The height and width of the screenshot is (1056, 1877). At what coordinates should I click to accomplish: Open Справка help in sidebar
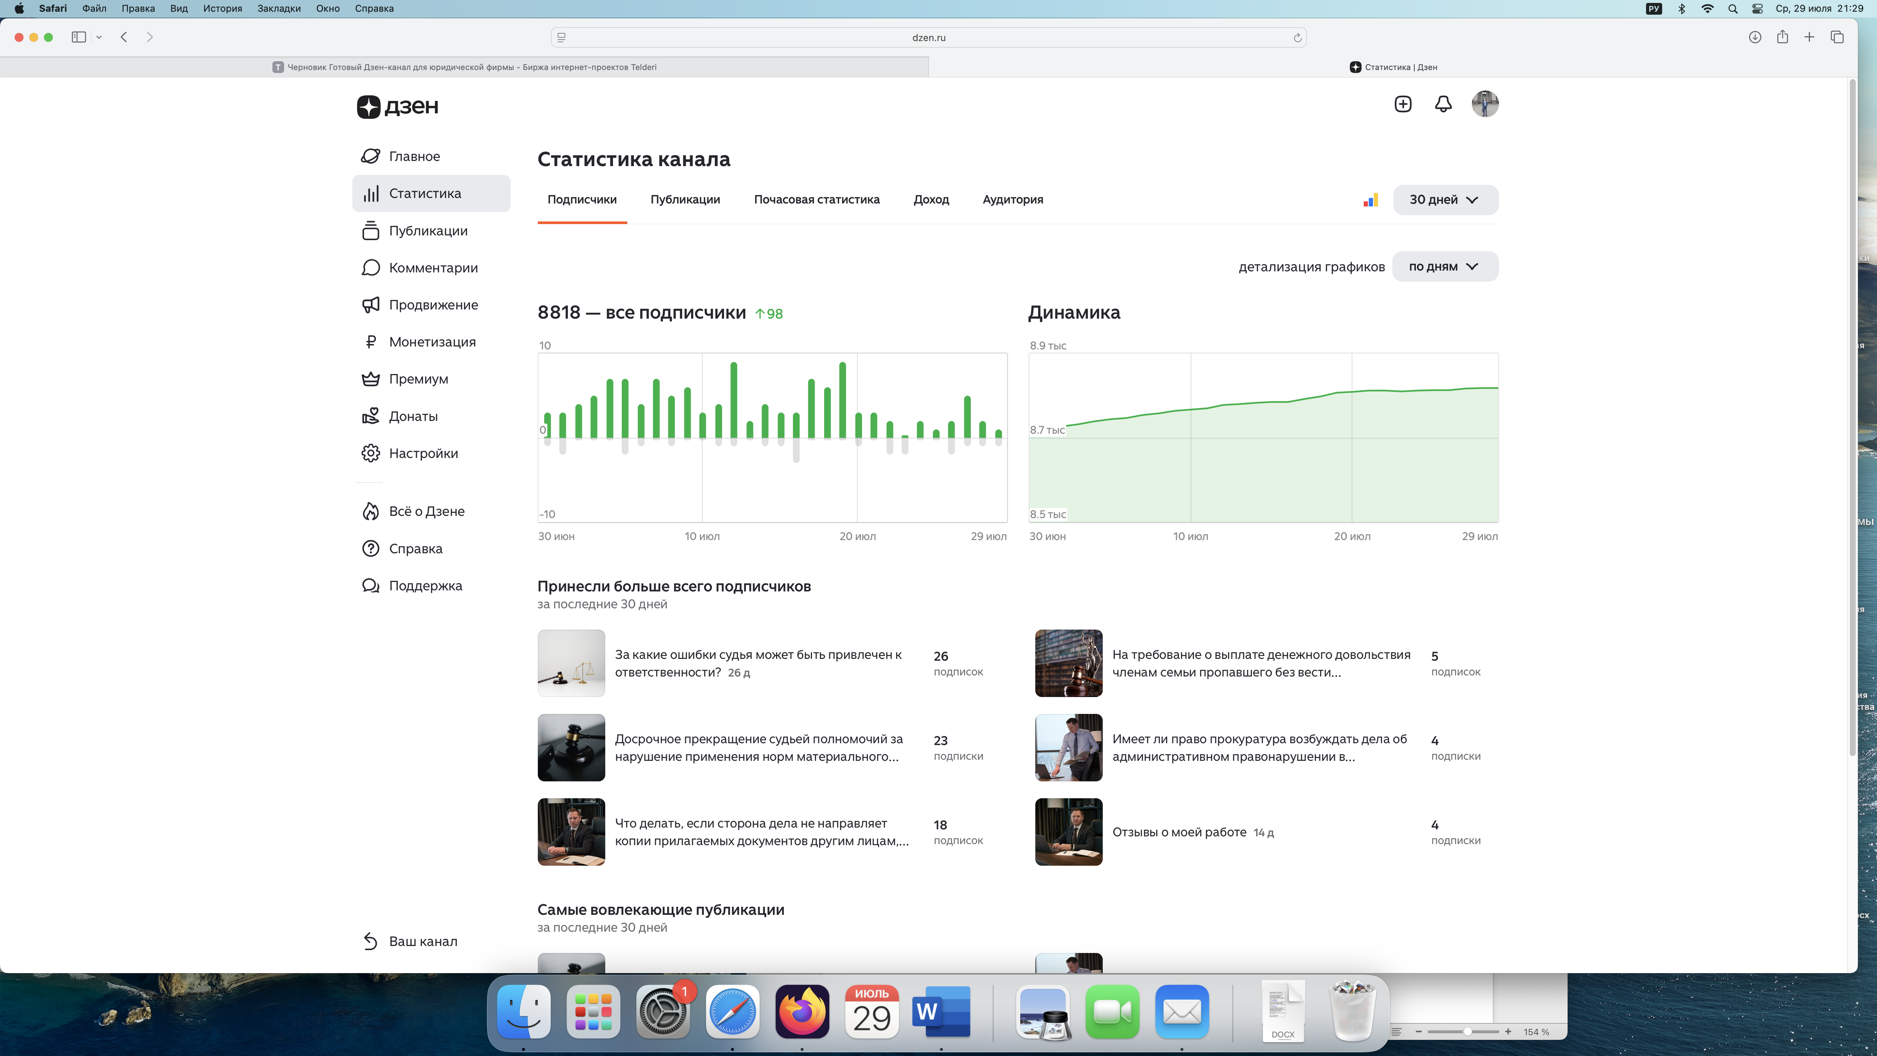(x=431, y=549)
